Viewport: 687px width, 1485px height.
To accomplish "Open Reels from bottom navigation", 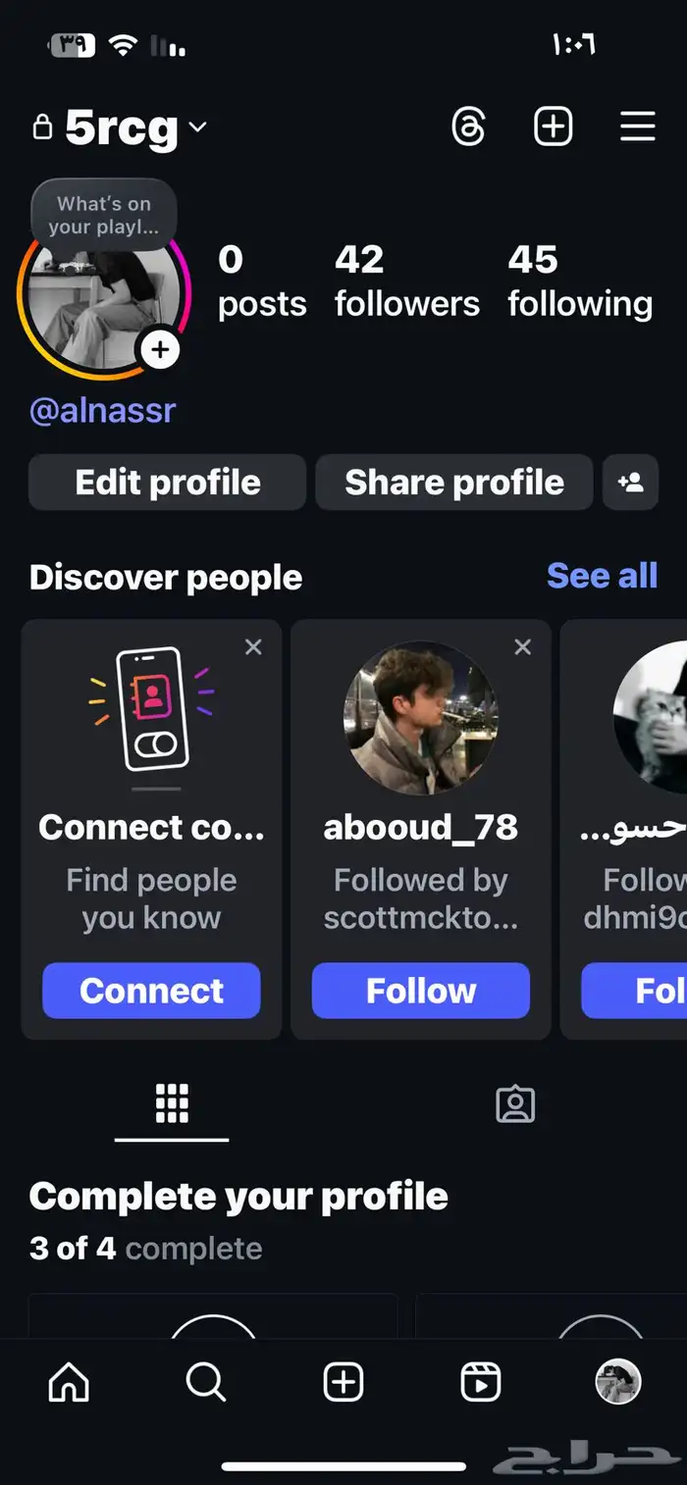I will pos(481,1383).
